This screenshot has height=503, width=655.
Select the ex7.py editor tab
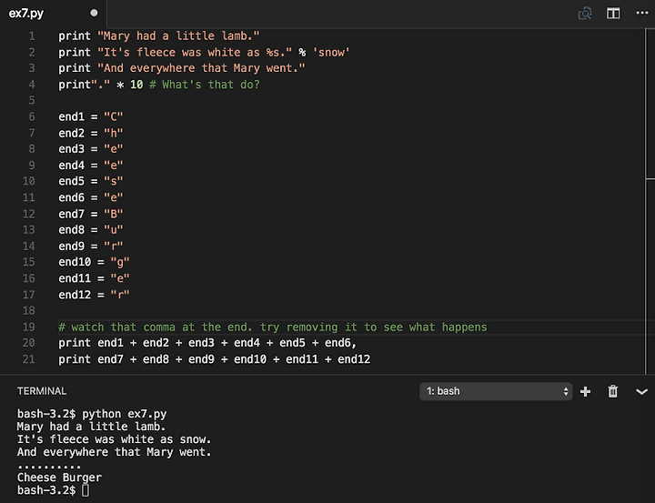pos(53,14)
